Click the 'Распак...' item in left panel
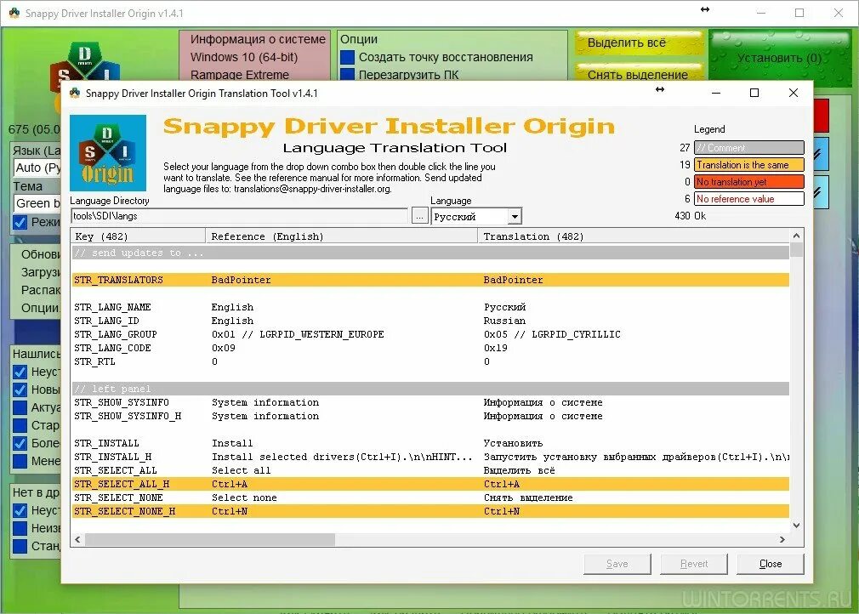Screen dimensions: 859x614 pyautogui.click(x=41, y=290)
